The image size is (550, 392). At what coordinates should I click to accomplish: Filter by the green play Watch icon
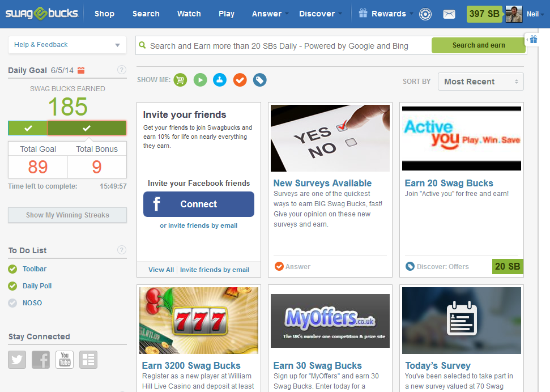coord(201,80)
